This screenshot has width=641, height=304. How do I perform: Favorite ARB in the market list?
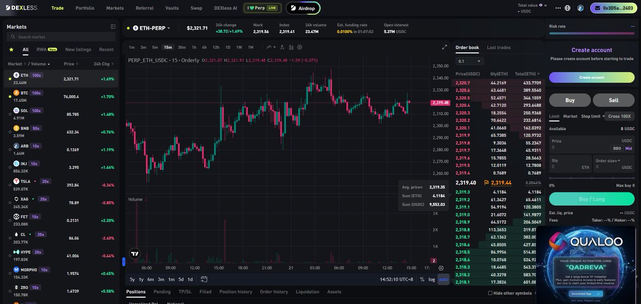(9, 149)
